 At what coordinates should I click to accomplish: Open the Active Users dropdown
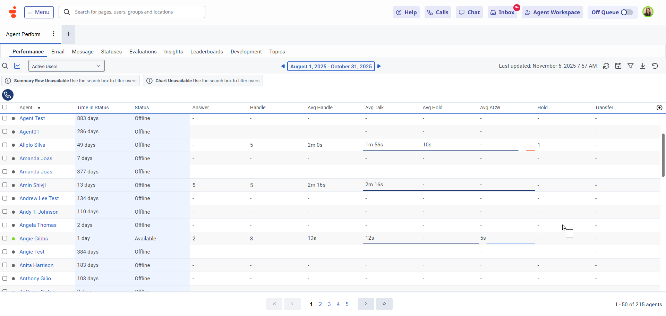(x=66, y=66)
